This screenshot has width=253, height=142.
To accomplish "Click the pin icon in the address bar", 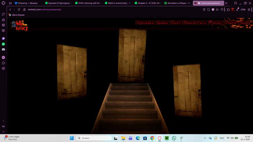I will tap(204, 10).
